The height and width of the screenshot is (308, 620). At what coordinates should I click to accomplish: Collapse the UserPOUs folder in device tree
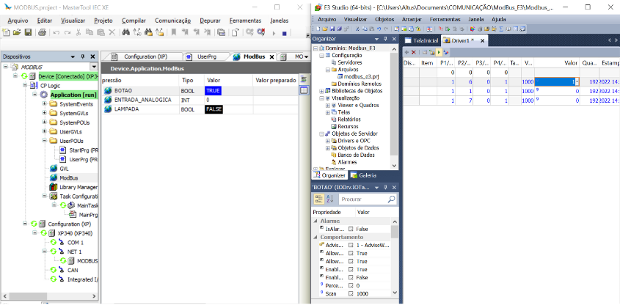coord(45,141)
